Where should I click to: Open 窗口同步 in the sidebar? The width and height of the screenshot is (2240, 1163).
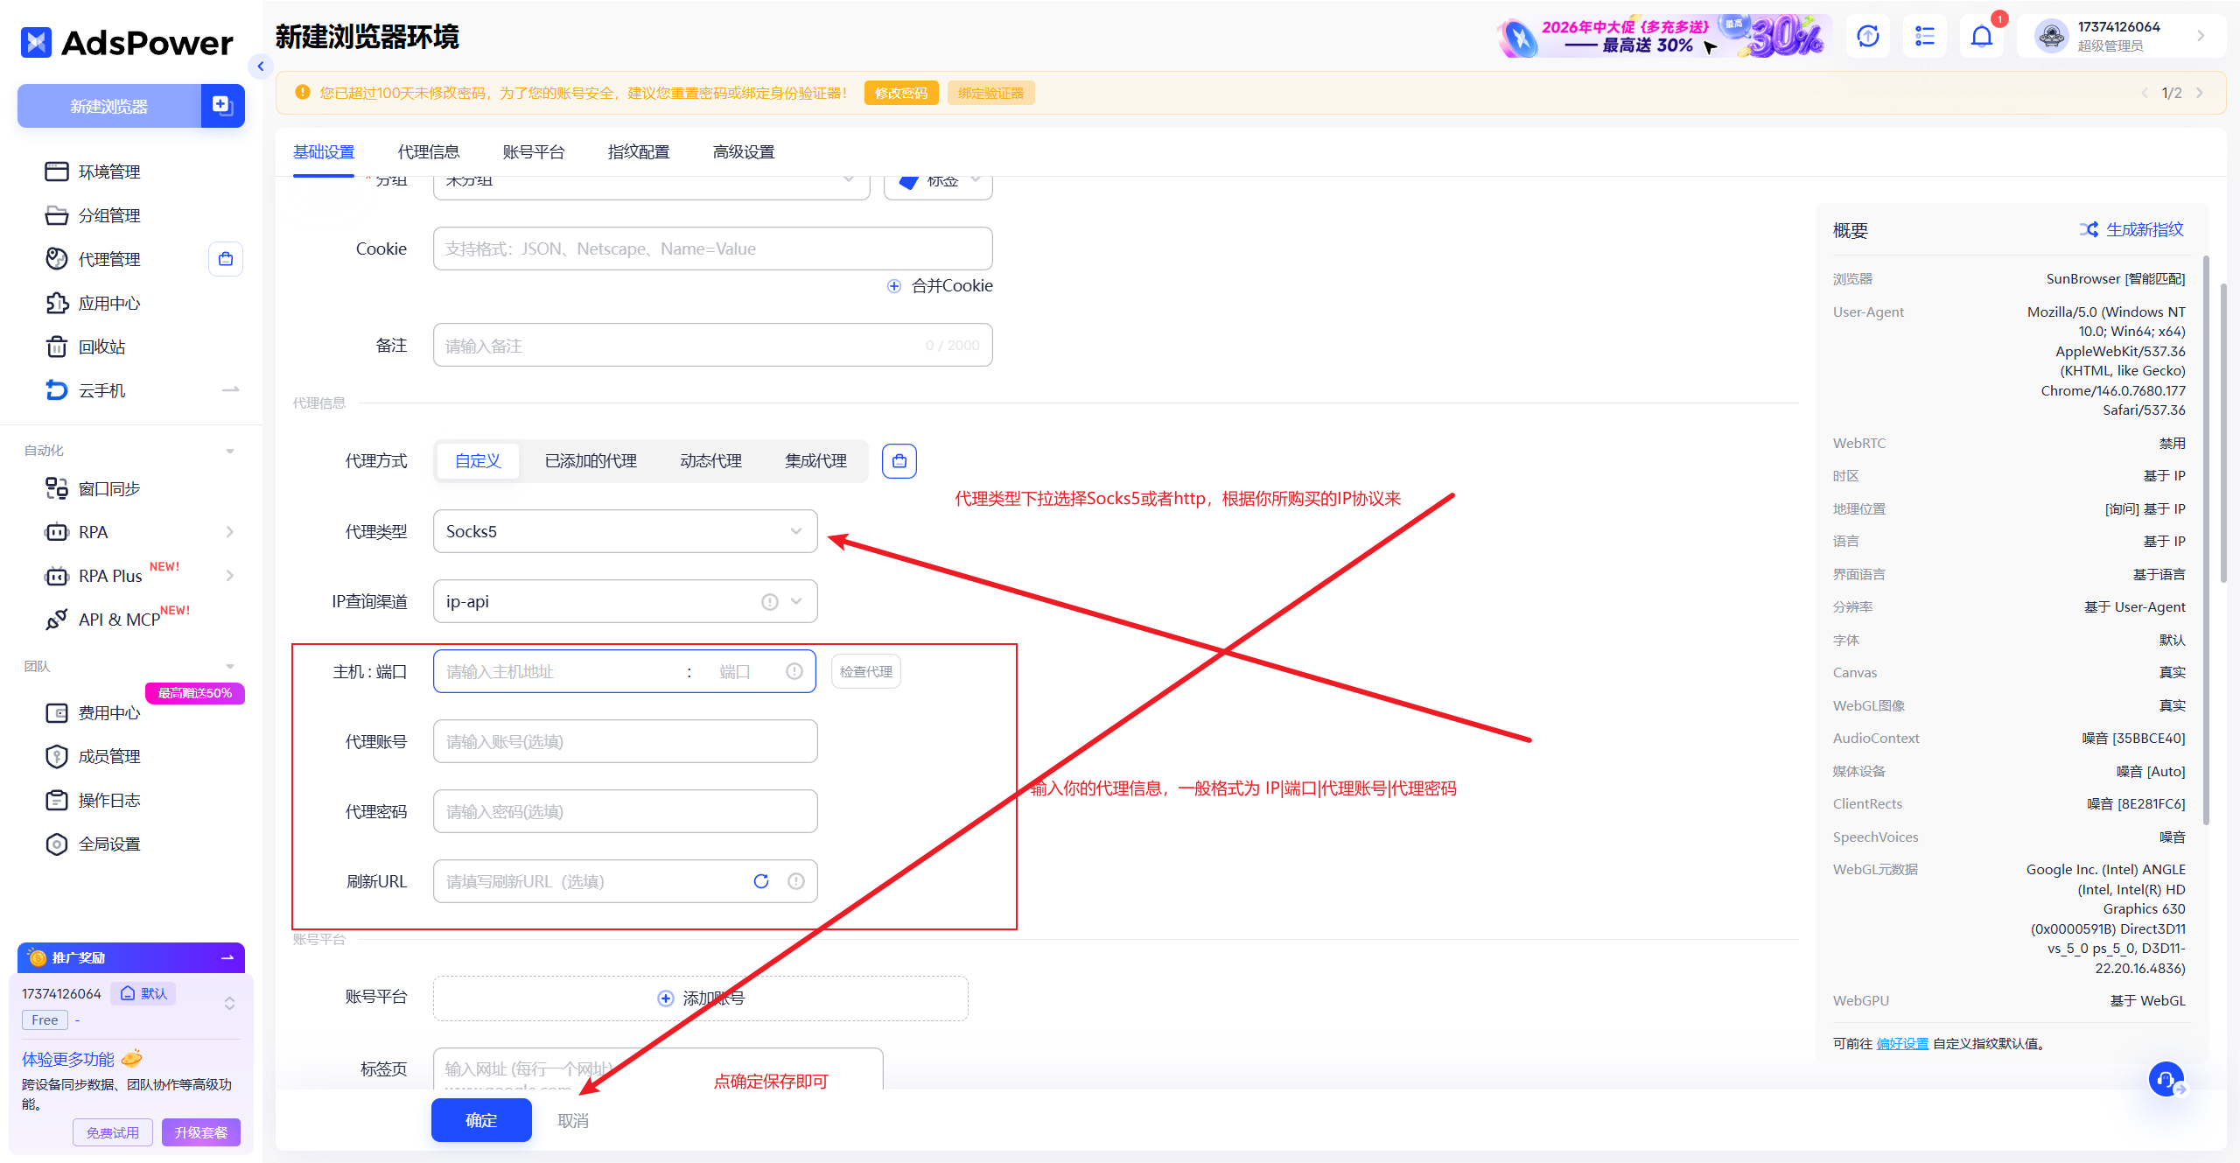(109, 488)
